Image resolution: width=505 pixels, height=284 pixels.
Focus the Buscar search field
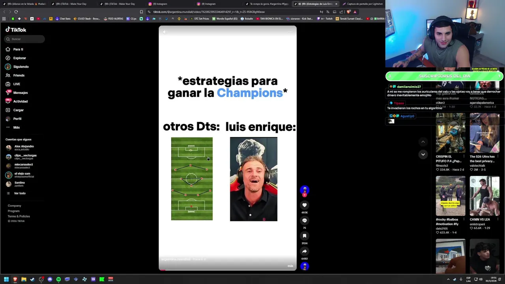[25, 39]
